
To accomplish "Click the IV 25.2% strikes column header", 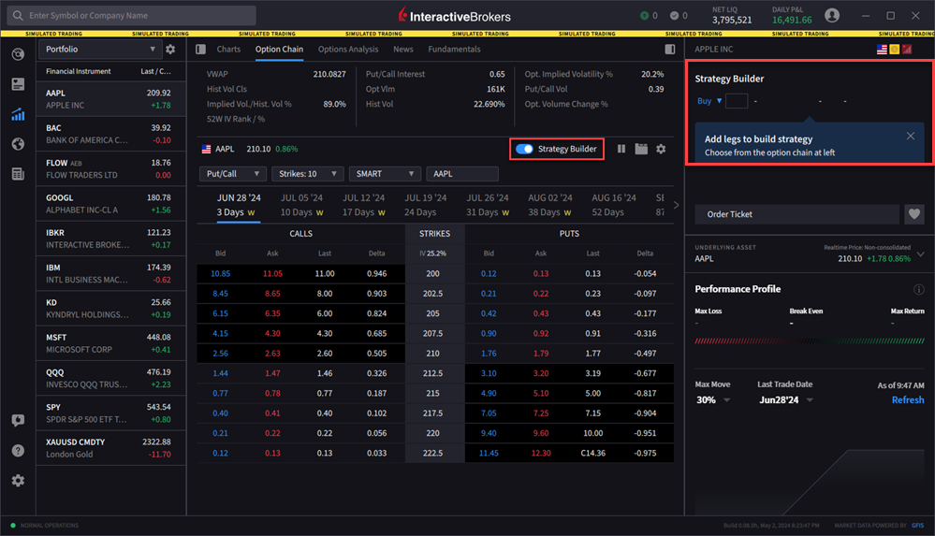I will coord(433,254).
